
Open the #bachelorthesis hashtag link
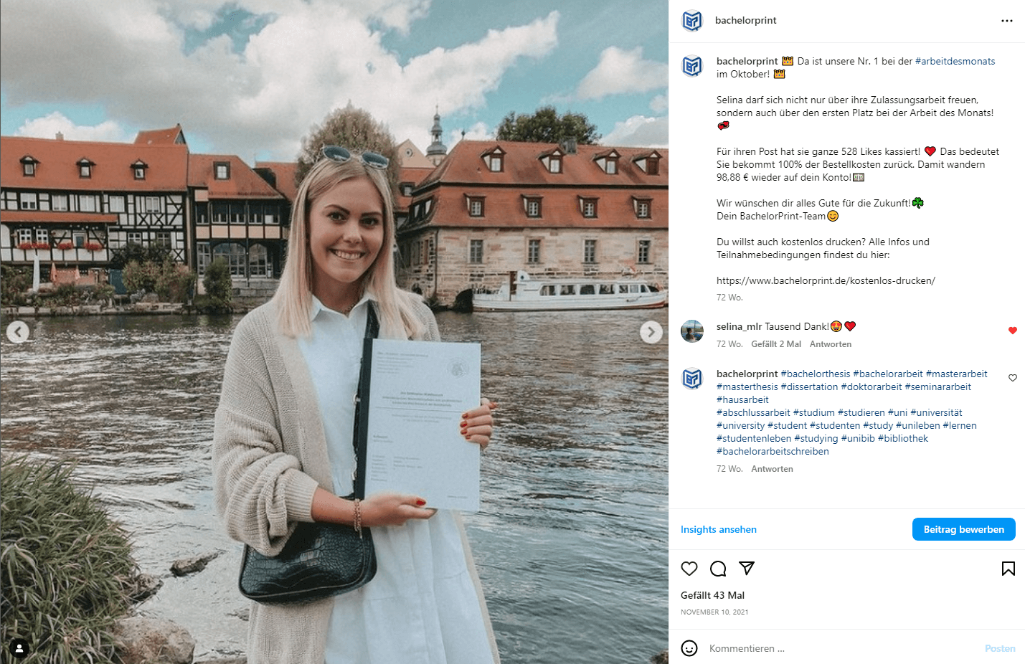click(816, 374)
